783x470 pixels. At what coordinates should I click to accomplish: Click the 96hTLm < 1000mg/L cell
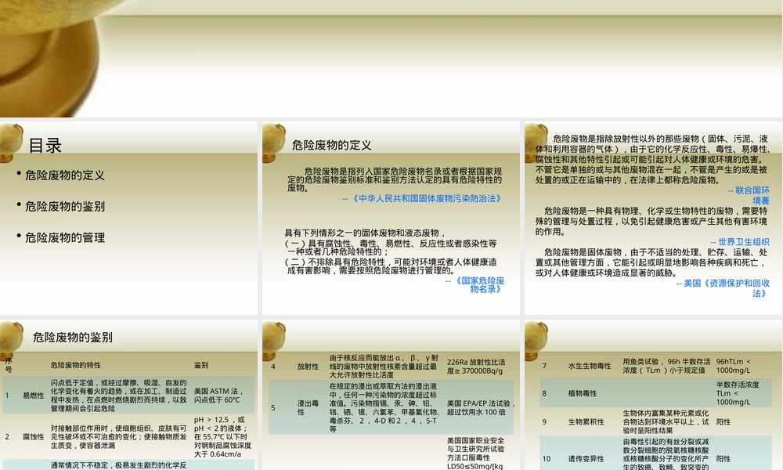click(734, 366)
